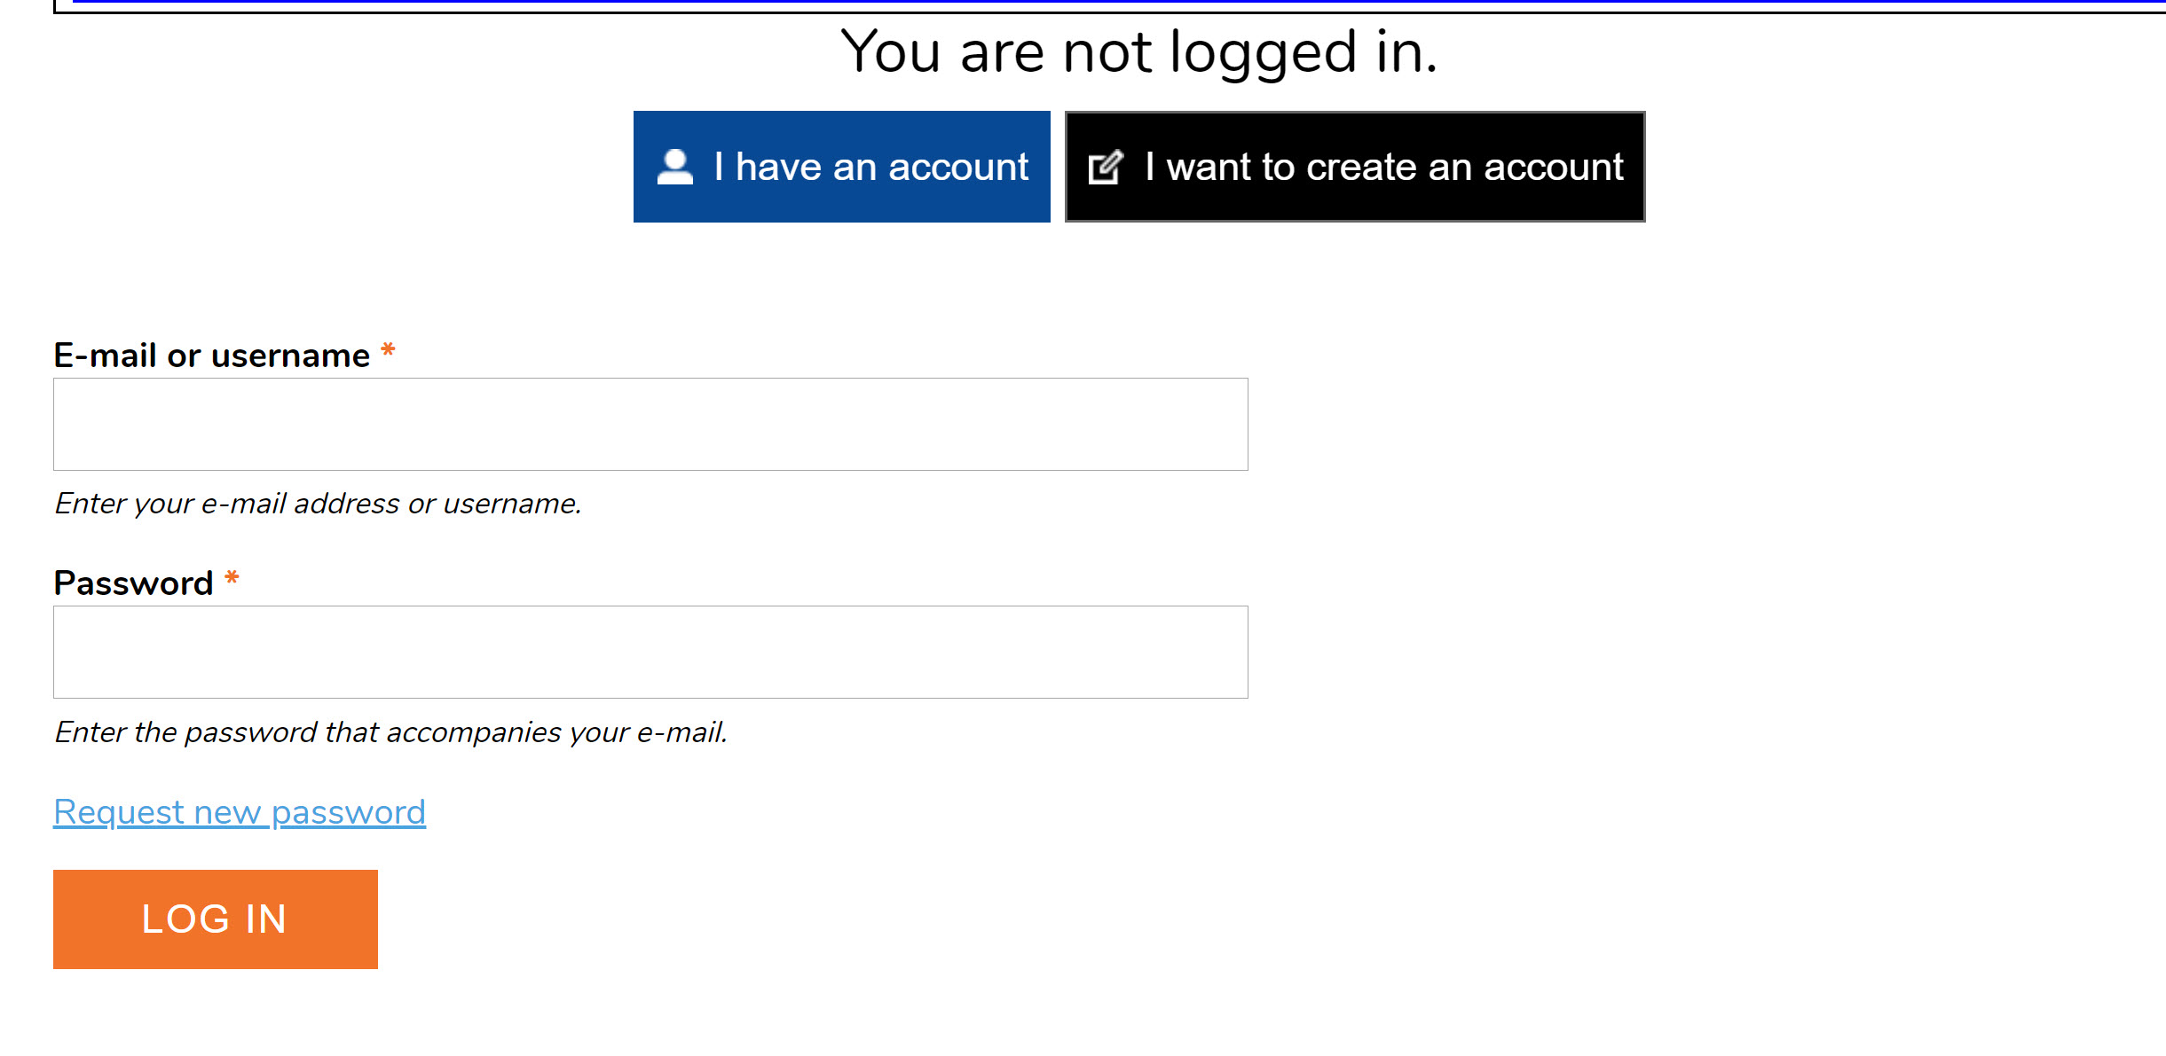Click the 'Enter your e-mail address or username' hint

pos(318,504)
